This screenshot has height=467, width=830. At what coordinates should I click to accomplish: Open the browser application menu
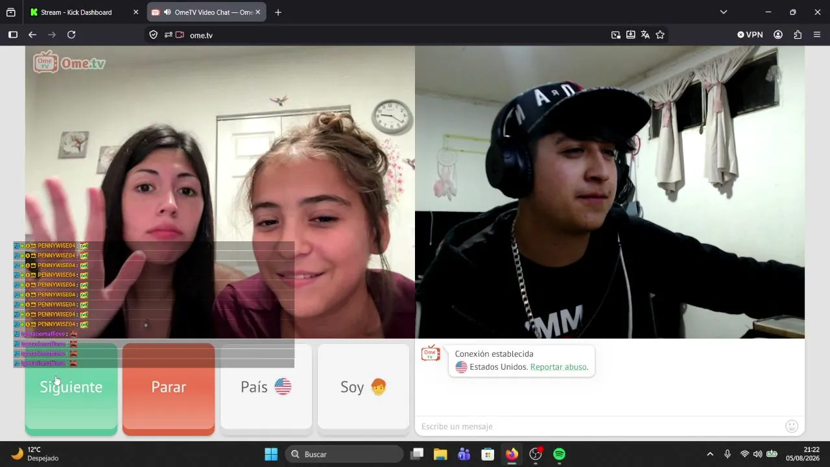click(x=817, y=35)
